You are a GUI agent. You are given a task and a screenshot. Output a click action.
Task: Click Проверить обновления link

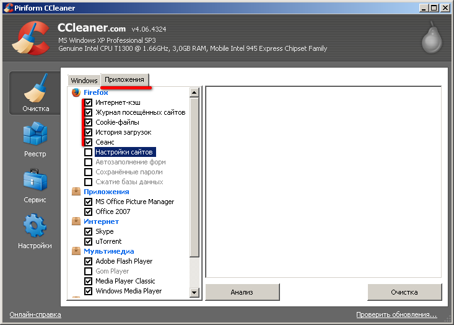click(396, 314)
